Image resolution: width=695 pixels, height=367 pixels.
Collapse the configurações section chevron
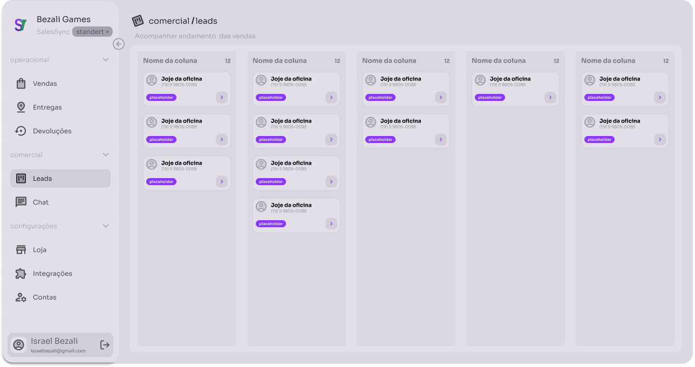[106, 226]
